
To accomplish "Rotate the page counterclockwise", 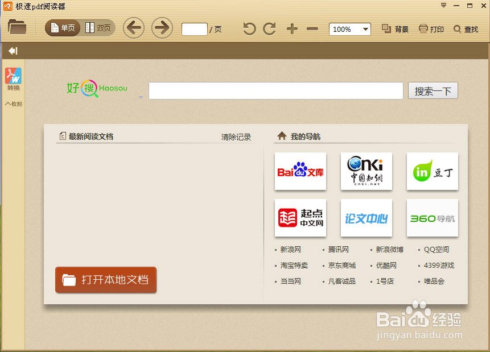I will click(x=249, y=28).
